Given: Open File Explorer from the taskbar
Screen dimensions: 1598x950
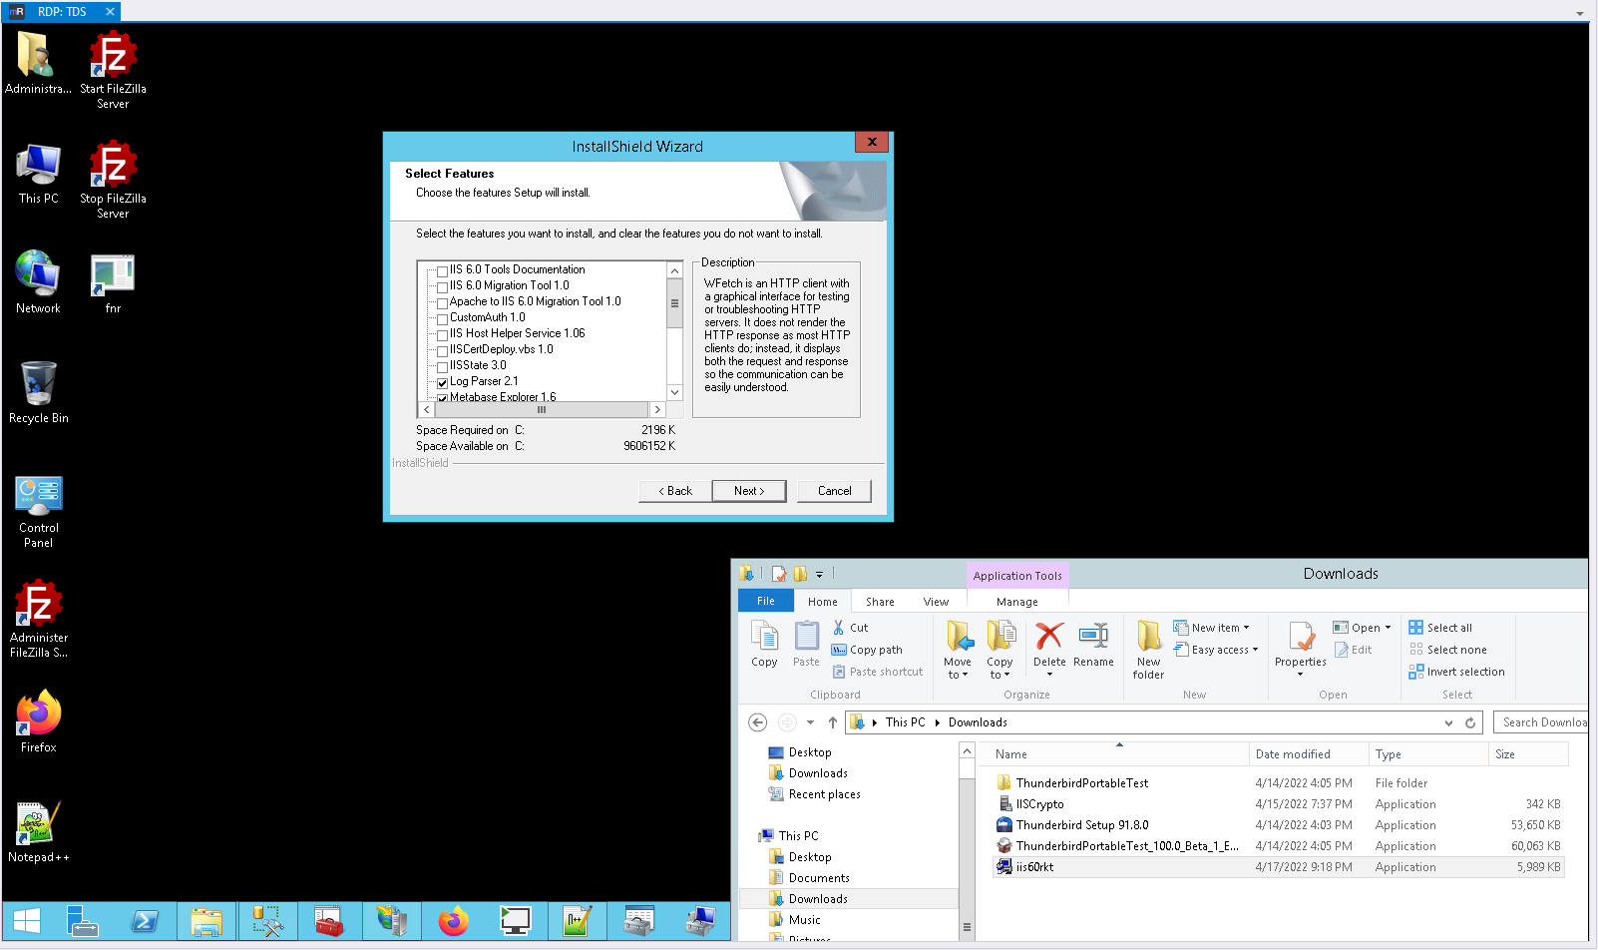Looking at the screenshot, I should pos(206,921).
